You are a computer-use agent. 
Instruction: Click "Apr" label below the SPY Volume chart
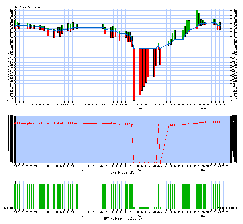tap(203, 216)
